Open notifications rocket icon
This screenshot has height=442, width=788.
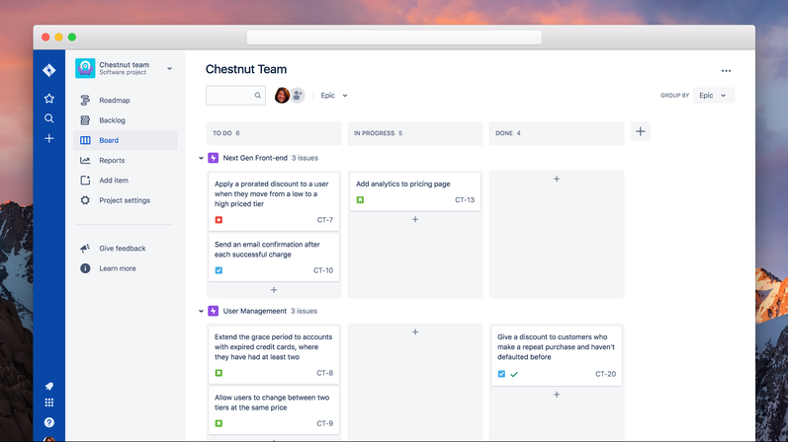[48, 386]
